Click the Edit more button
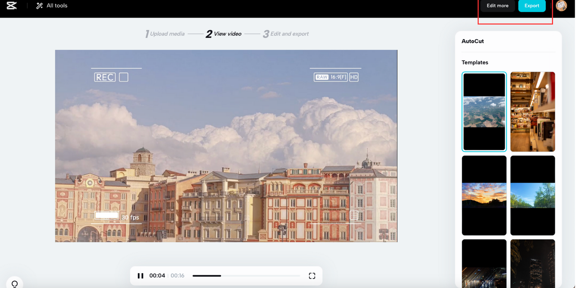This screenshot has width=577, height=288. tap(498, 5)
